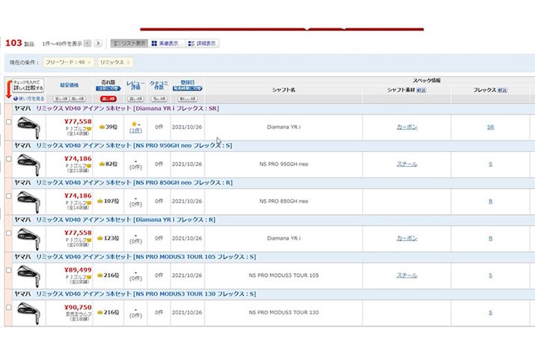Screen dimensions: 535x357
Task: Sort 売れ筋 ranking by highest order
Action: [x=108, y=98]
